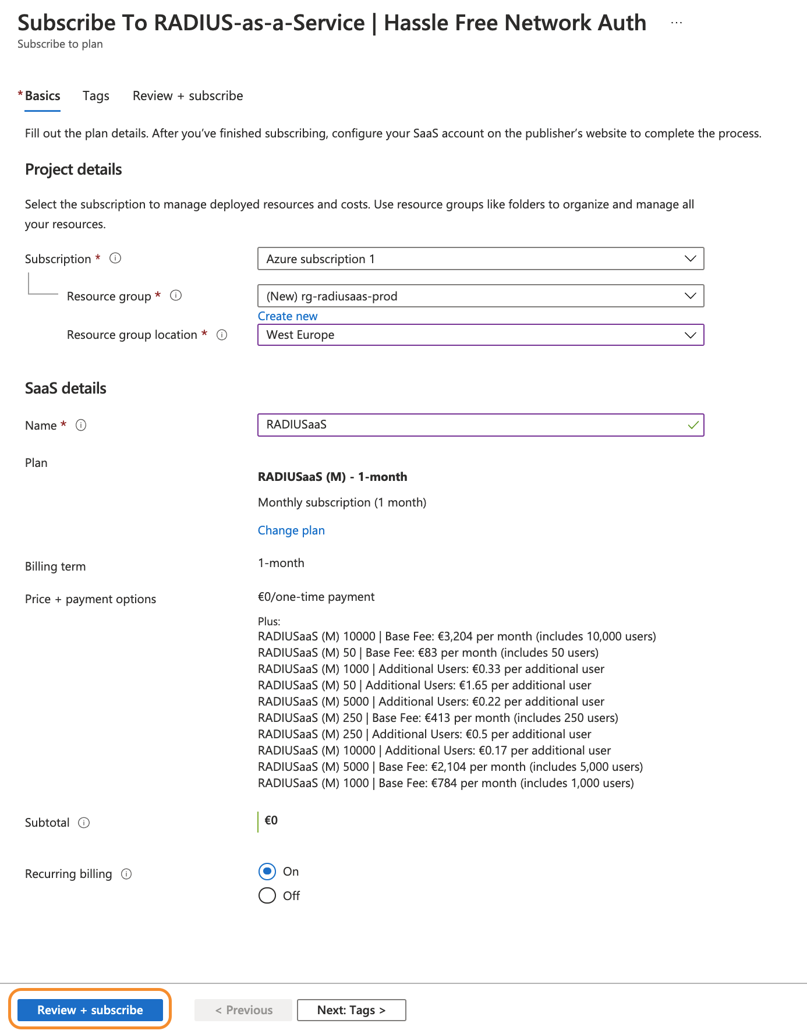The width and height of the screenshot is (807, 1034).
Task: Set recurring billing to Off
Action: [x=267, y=895]
